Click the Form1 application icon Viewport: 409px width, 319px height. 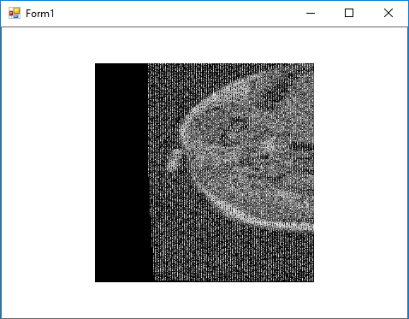tap(15, 13)
